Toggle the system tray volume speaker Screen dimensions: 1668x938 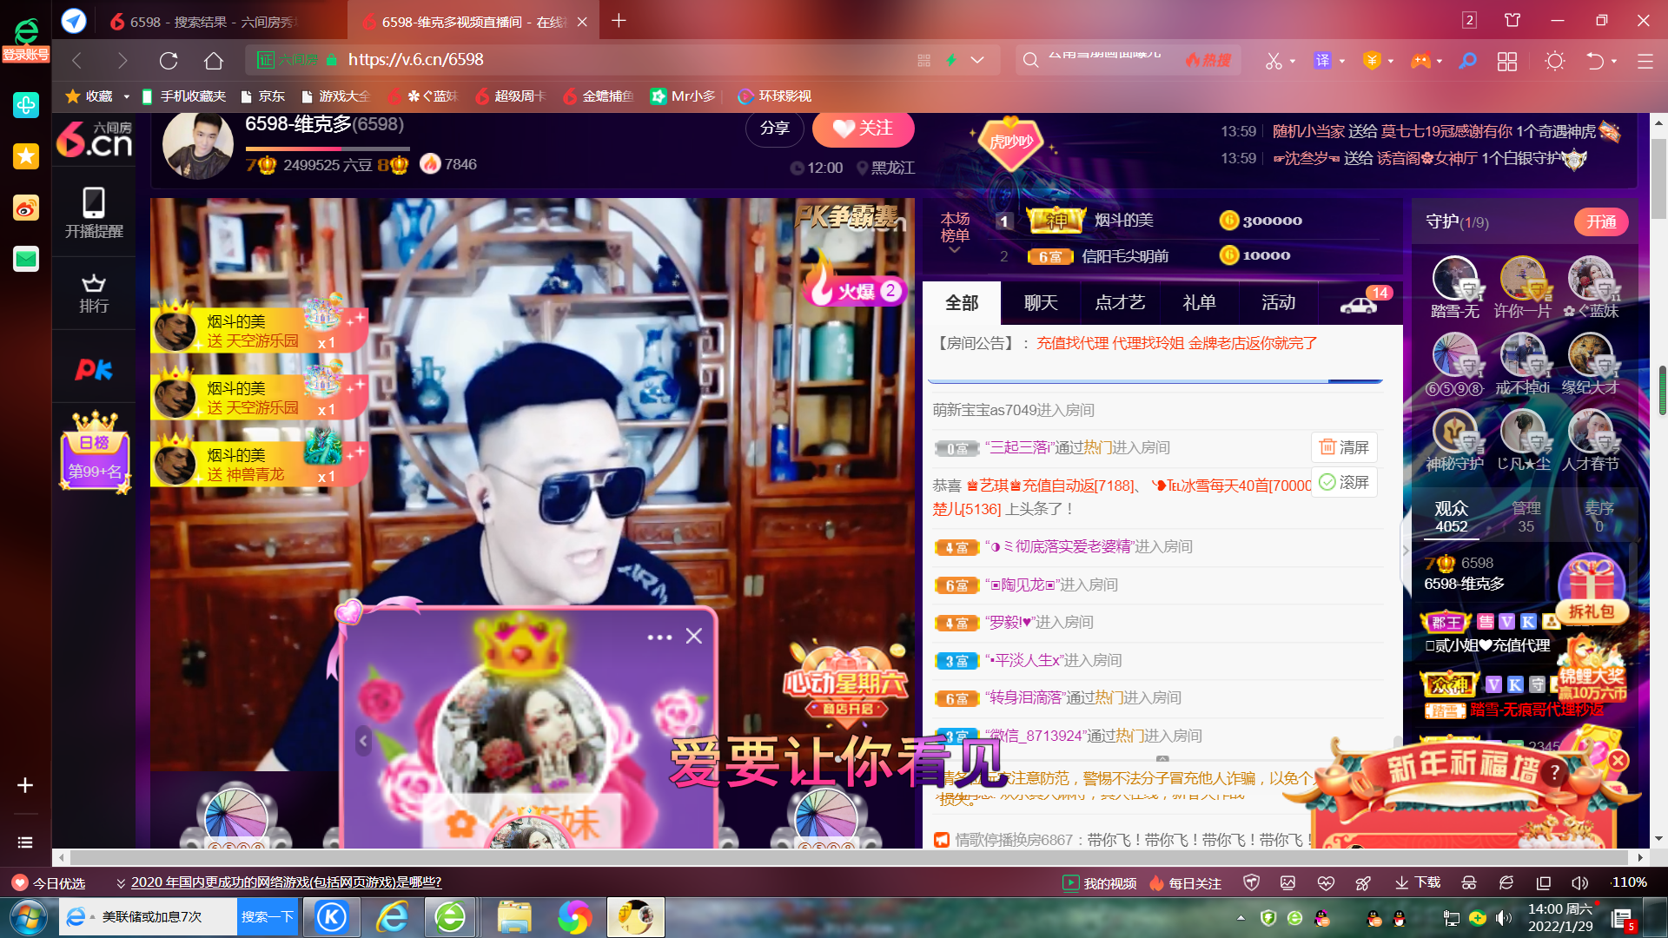click(1504, 918)
